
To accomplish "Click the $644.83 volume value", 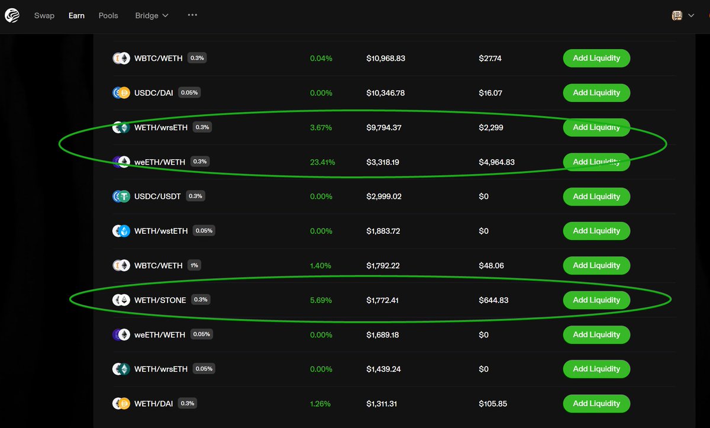I will pos(494,300).
